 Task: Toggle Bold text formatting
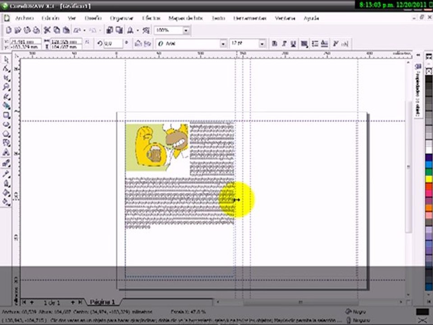point(275,43)
